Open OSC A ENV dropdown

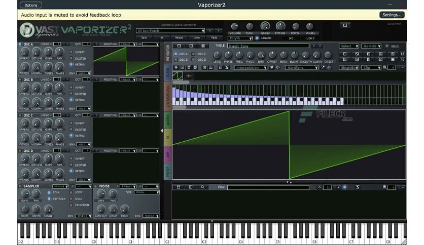84,73
